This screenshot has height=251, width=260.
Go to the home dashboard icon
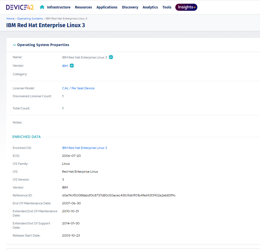(42, 7)
